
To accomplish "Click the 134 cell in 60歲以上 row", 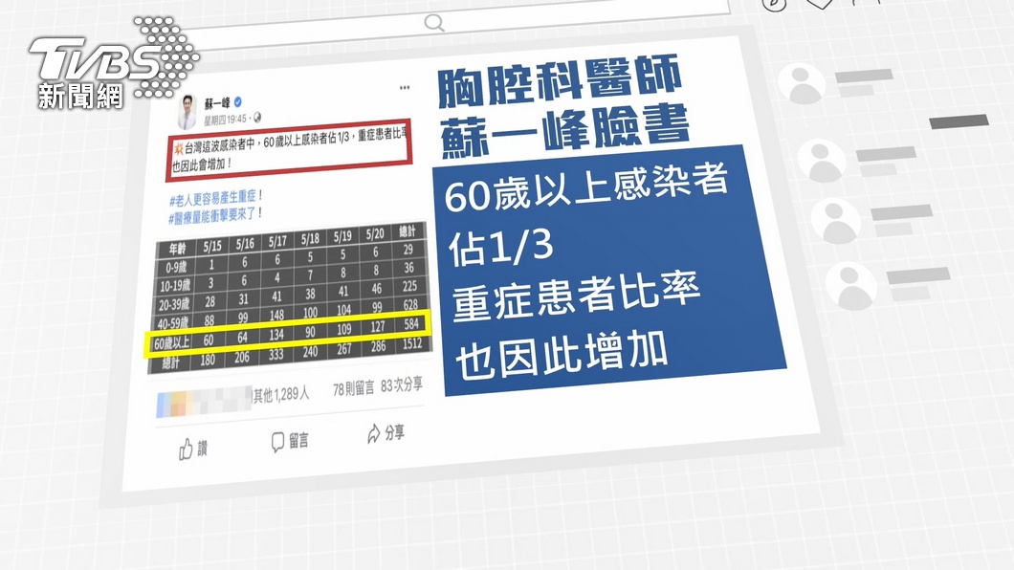I will 276,335.
